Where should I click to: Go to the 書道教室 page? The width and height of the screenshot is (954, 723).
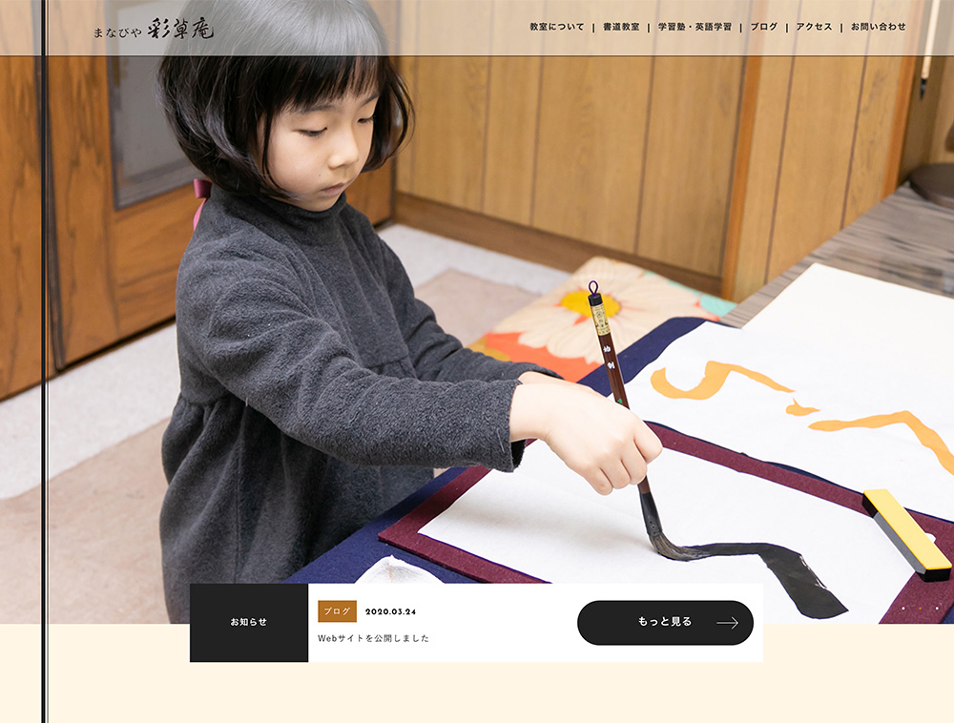(x=621, y=27)
